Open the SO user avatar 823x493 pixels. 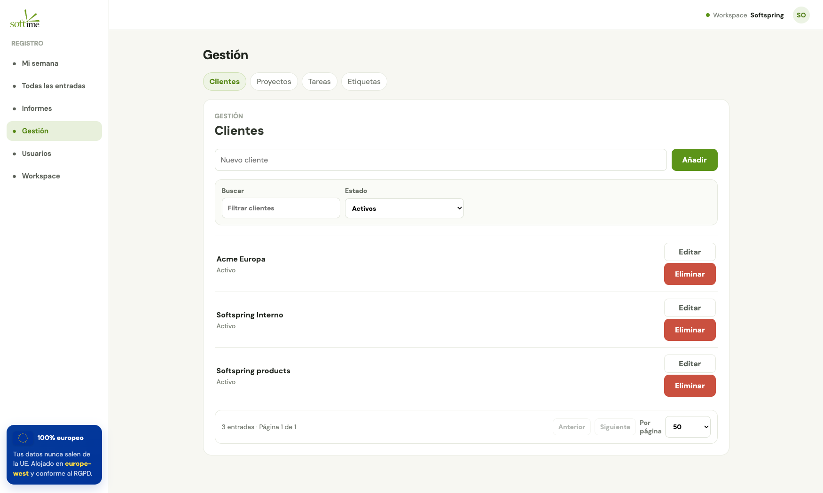pos(801,15)
